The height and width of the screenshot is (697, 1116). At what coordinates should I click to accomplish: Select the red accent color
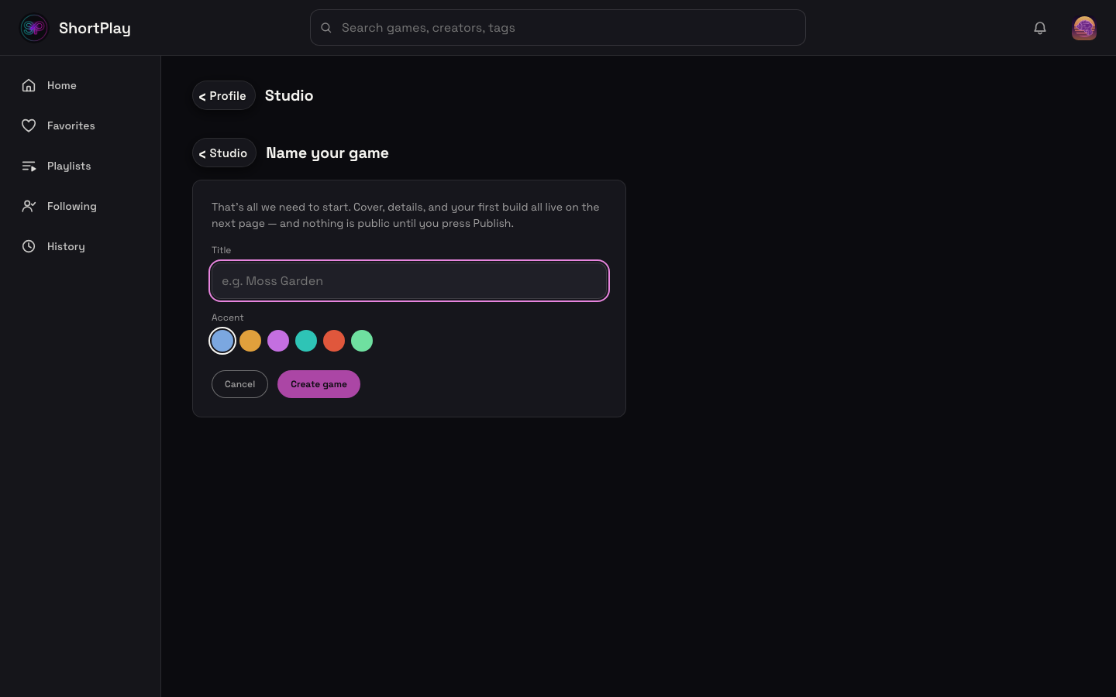pos(334,341)
